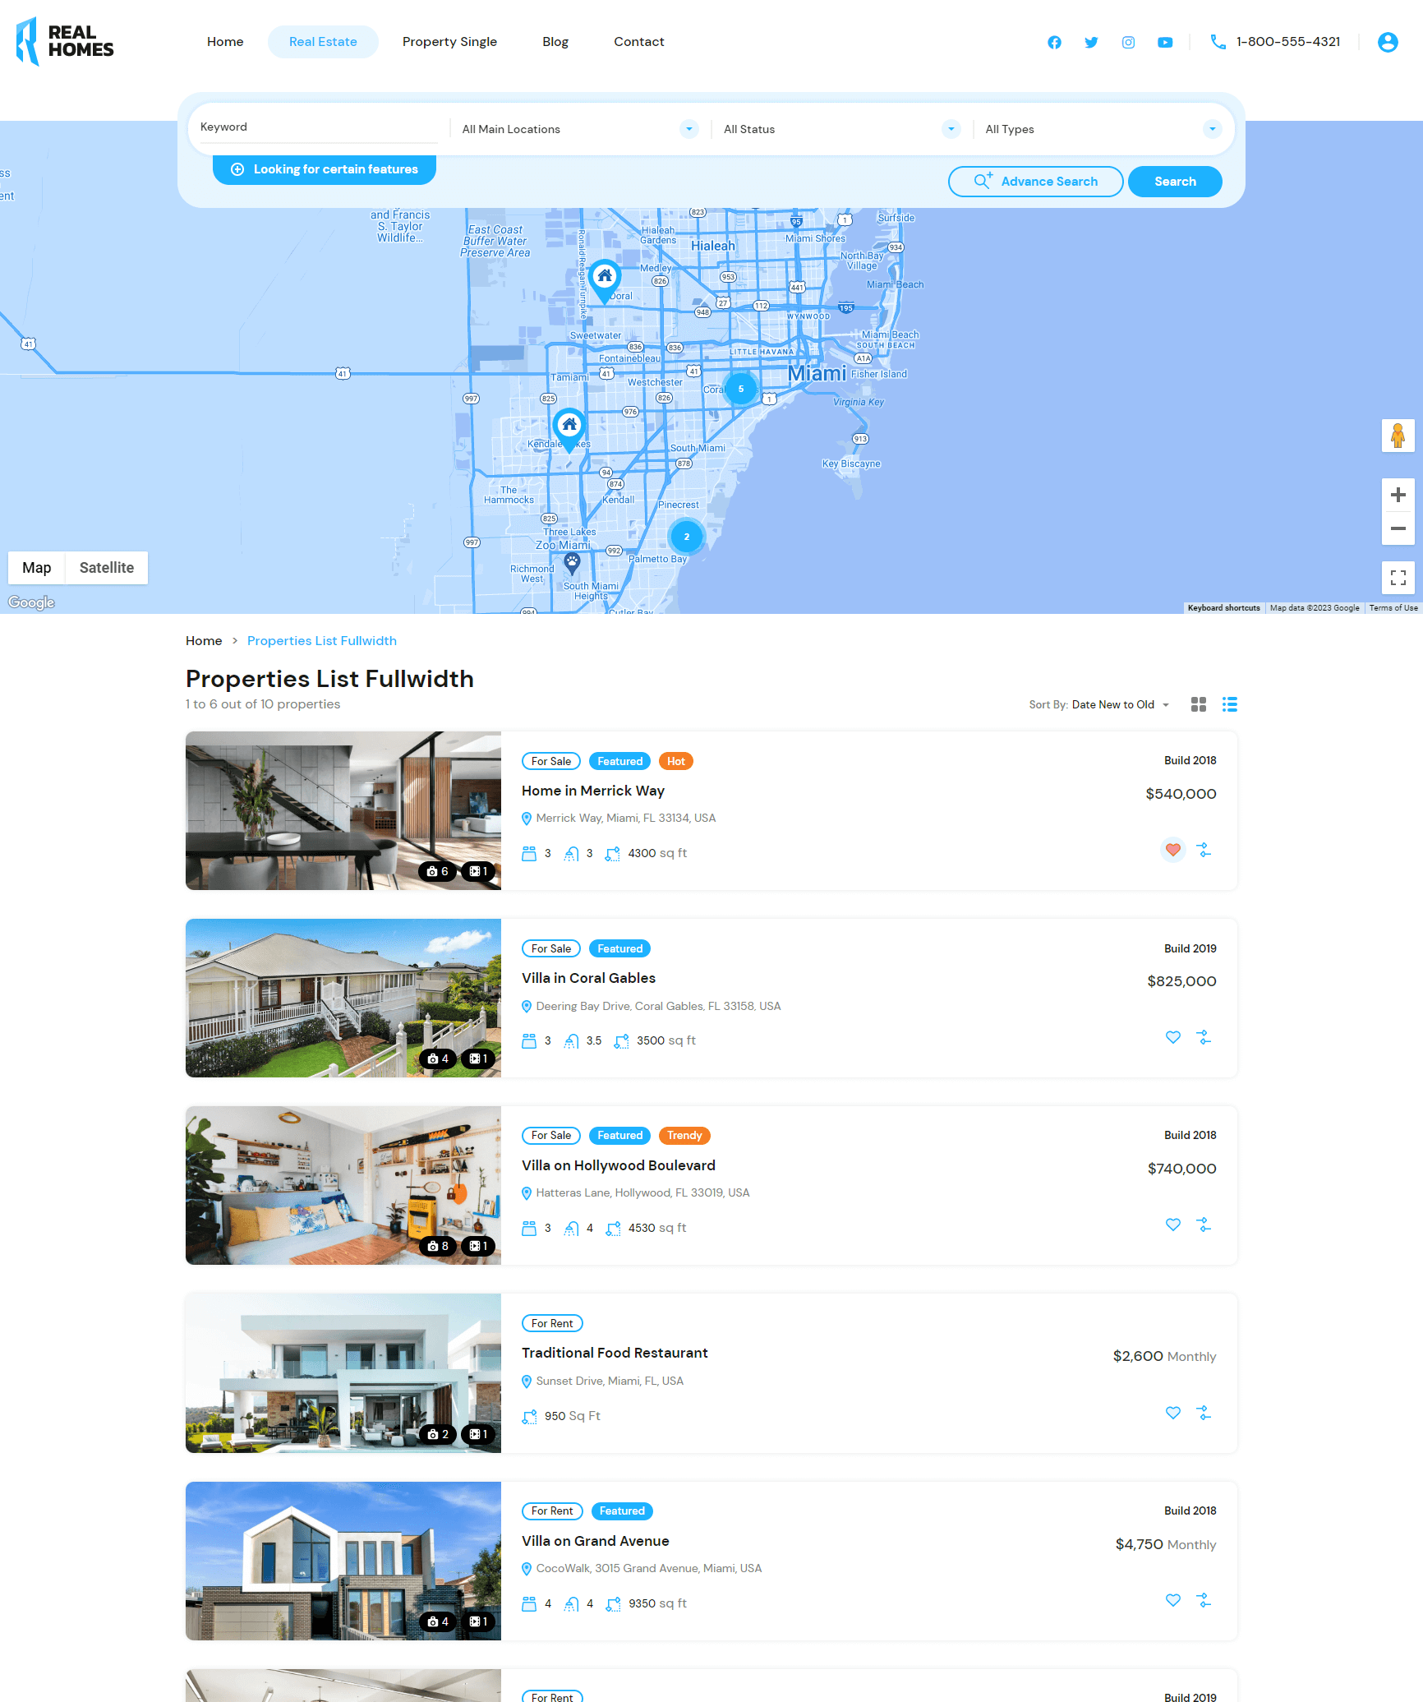Go to the Home menu item
This screenshot has width=1423, height=1702.
[225, 42]
